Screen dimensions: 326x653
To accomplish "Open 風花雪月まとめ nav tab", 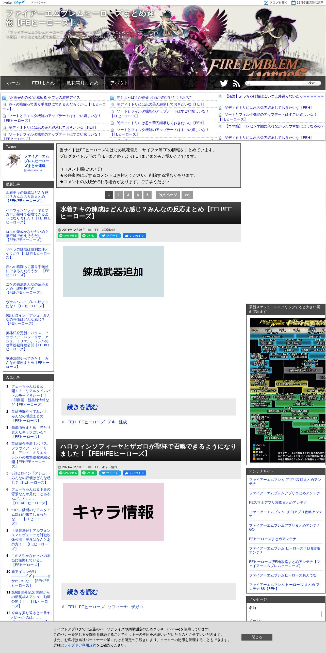I will [83, 83].
